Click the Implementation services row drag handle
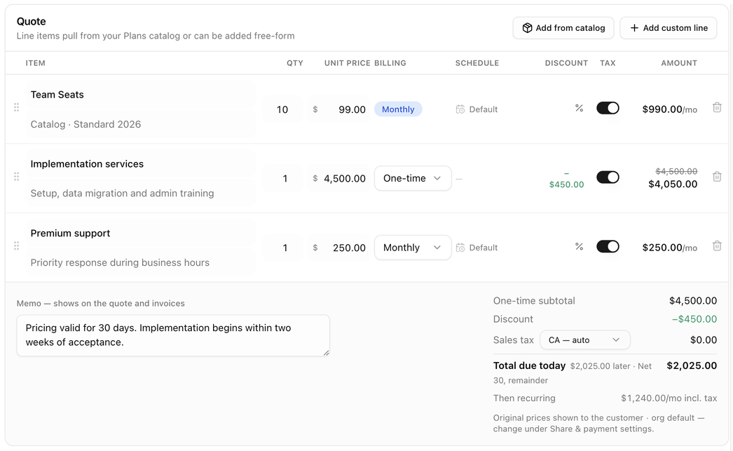Image resolution: width=733 pixels, height=451 pixels. pyautogui.click(x=16, y=177)
